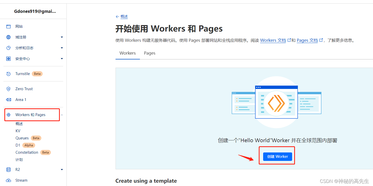
Task: Select the Stream menu label
Action: tap(21, 180)
